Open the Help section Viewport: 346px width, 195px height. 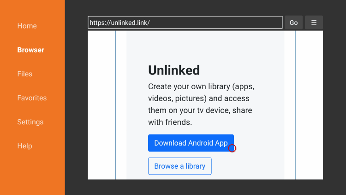tap(25, 146)
